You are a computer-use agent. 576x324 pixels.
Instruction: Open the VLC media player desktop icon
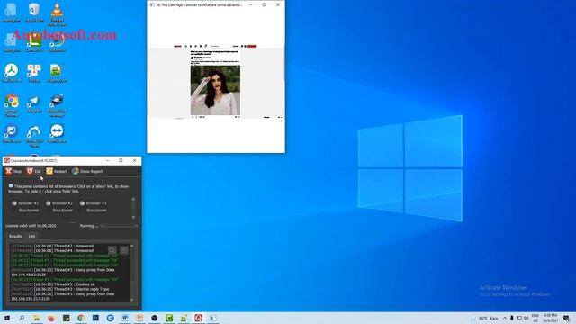pyautogui.click(x=57, y=14)
